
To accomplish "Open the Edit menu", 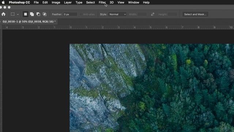I will pyautogui.click(x=45, y=3).
